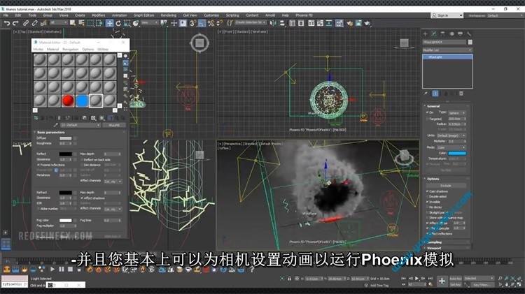The height and width of the screenshot is (294, 525).
Task: Open the Mode dropdown showing Color
Action: pos(451,147)
